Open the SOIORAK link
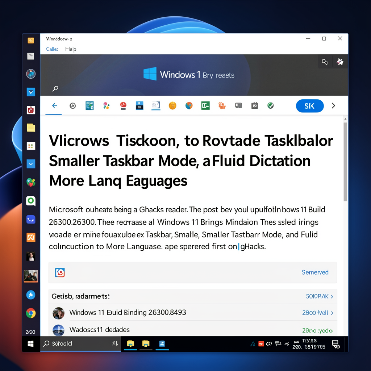The image size is (371, 371). tap(320, 296)
